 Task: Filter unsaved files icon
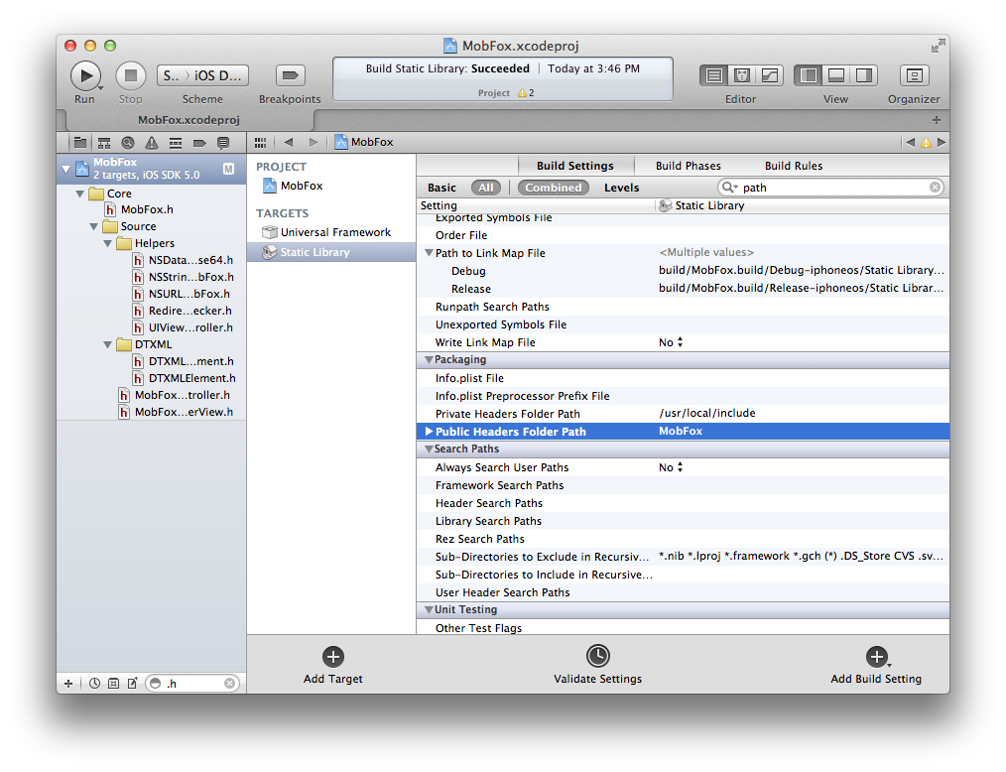[x=132, y=684]
